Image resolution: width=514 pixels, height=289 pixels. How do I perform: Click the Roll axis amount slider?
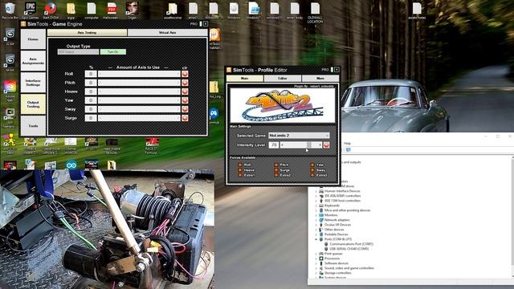[x=139, y=74]
